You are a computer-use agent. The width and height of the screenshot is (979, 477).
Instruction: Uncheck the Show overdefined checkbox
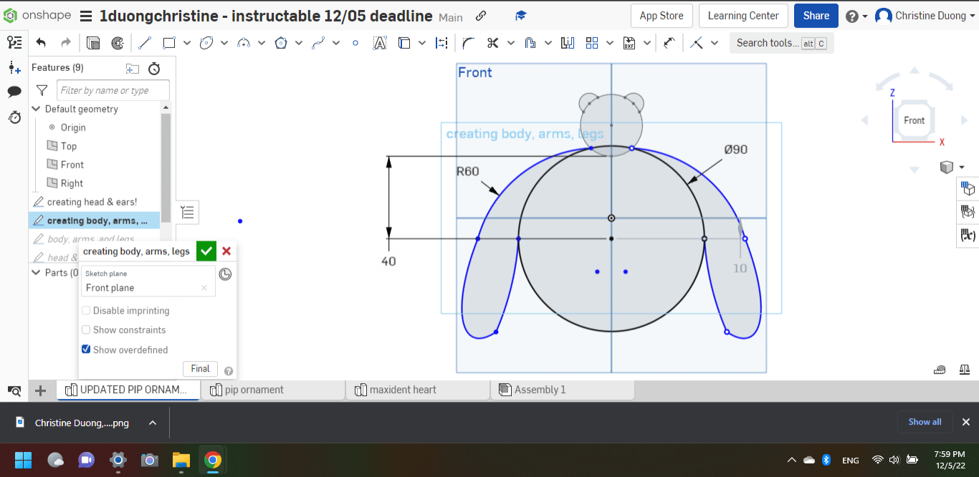point(86,350)
